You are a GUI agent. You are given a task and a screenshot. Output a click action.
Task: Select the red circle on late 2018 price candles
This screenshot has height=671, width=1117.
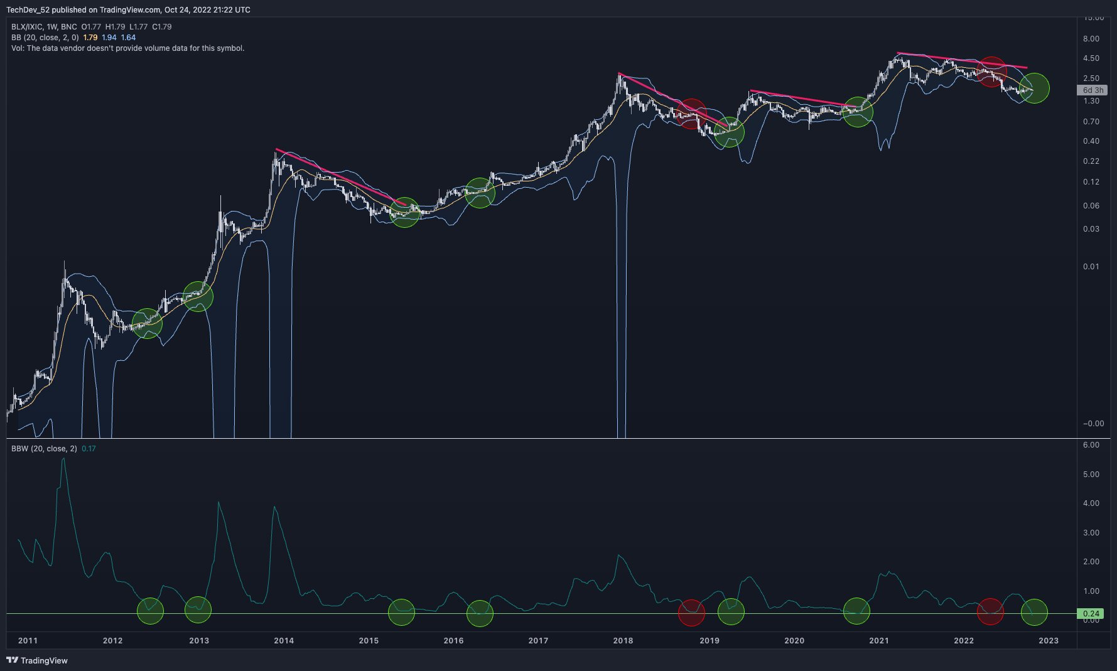691,114
